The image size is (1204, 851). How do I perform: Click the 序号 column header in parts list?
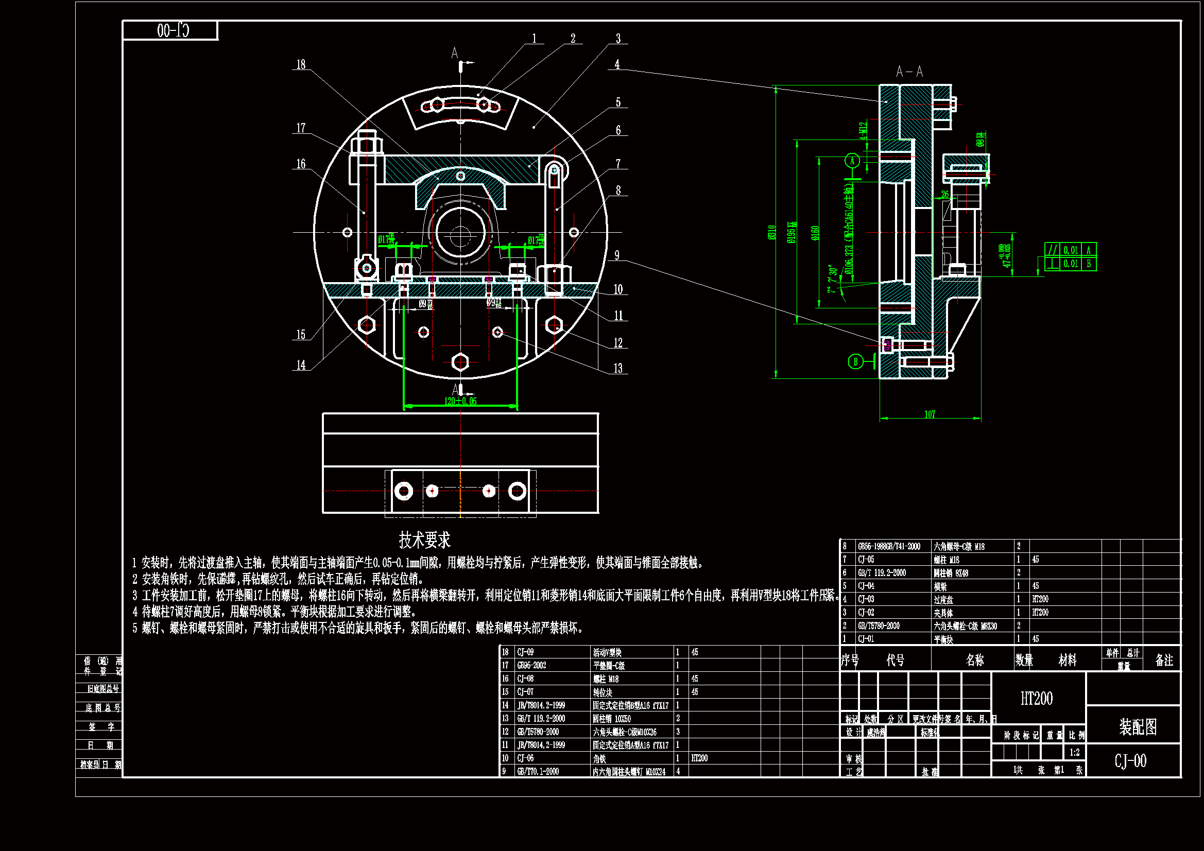tap(850, 660)
